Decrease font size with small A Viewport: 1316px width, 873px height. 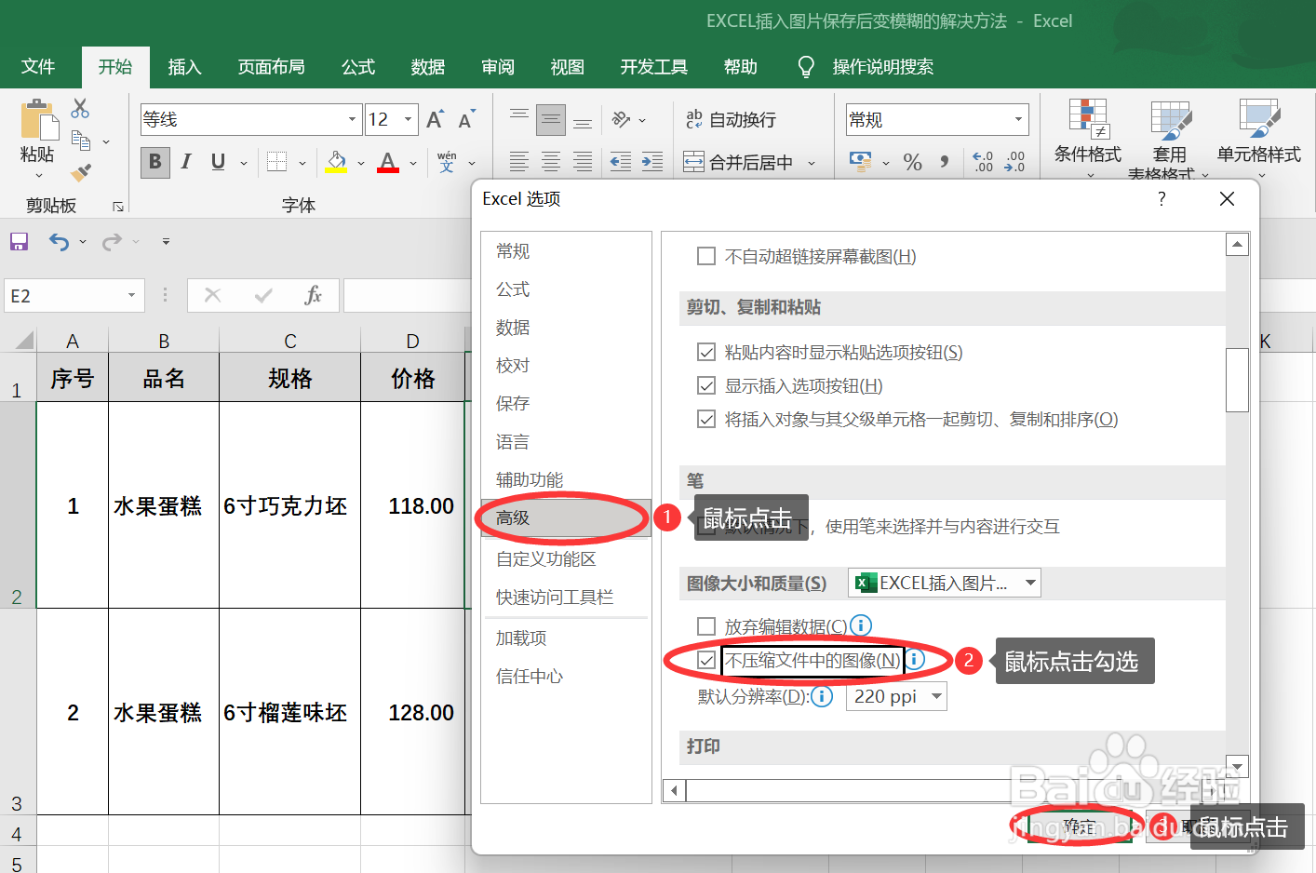point(466,119)
